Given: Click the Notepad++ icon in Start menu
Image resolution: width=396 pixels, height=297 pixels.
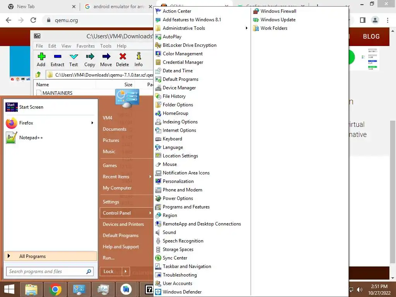Looking at the screenshot, I should [11, 138].
